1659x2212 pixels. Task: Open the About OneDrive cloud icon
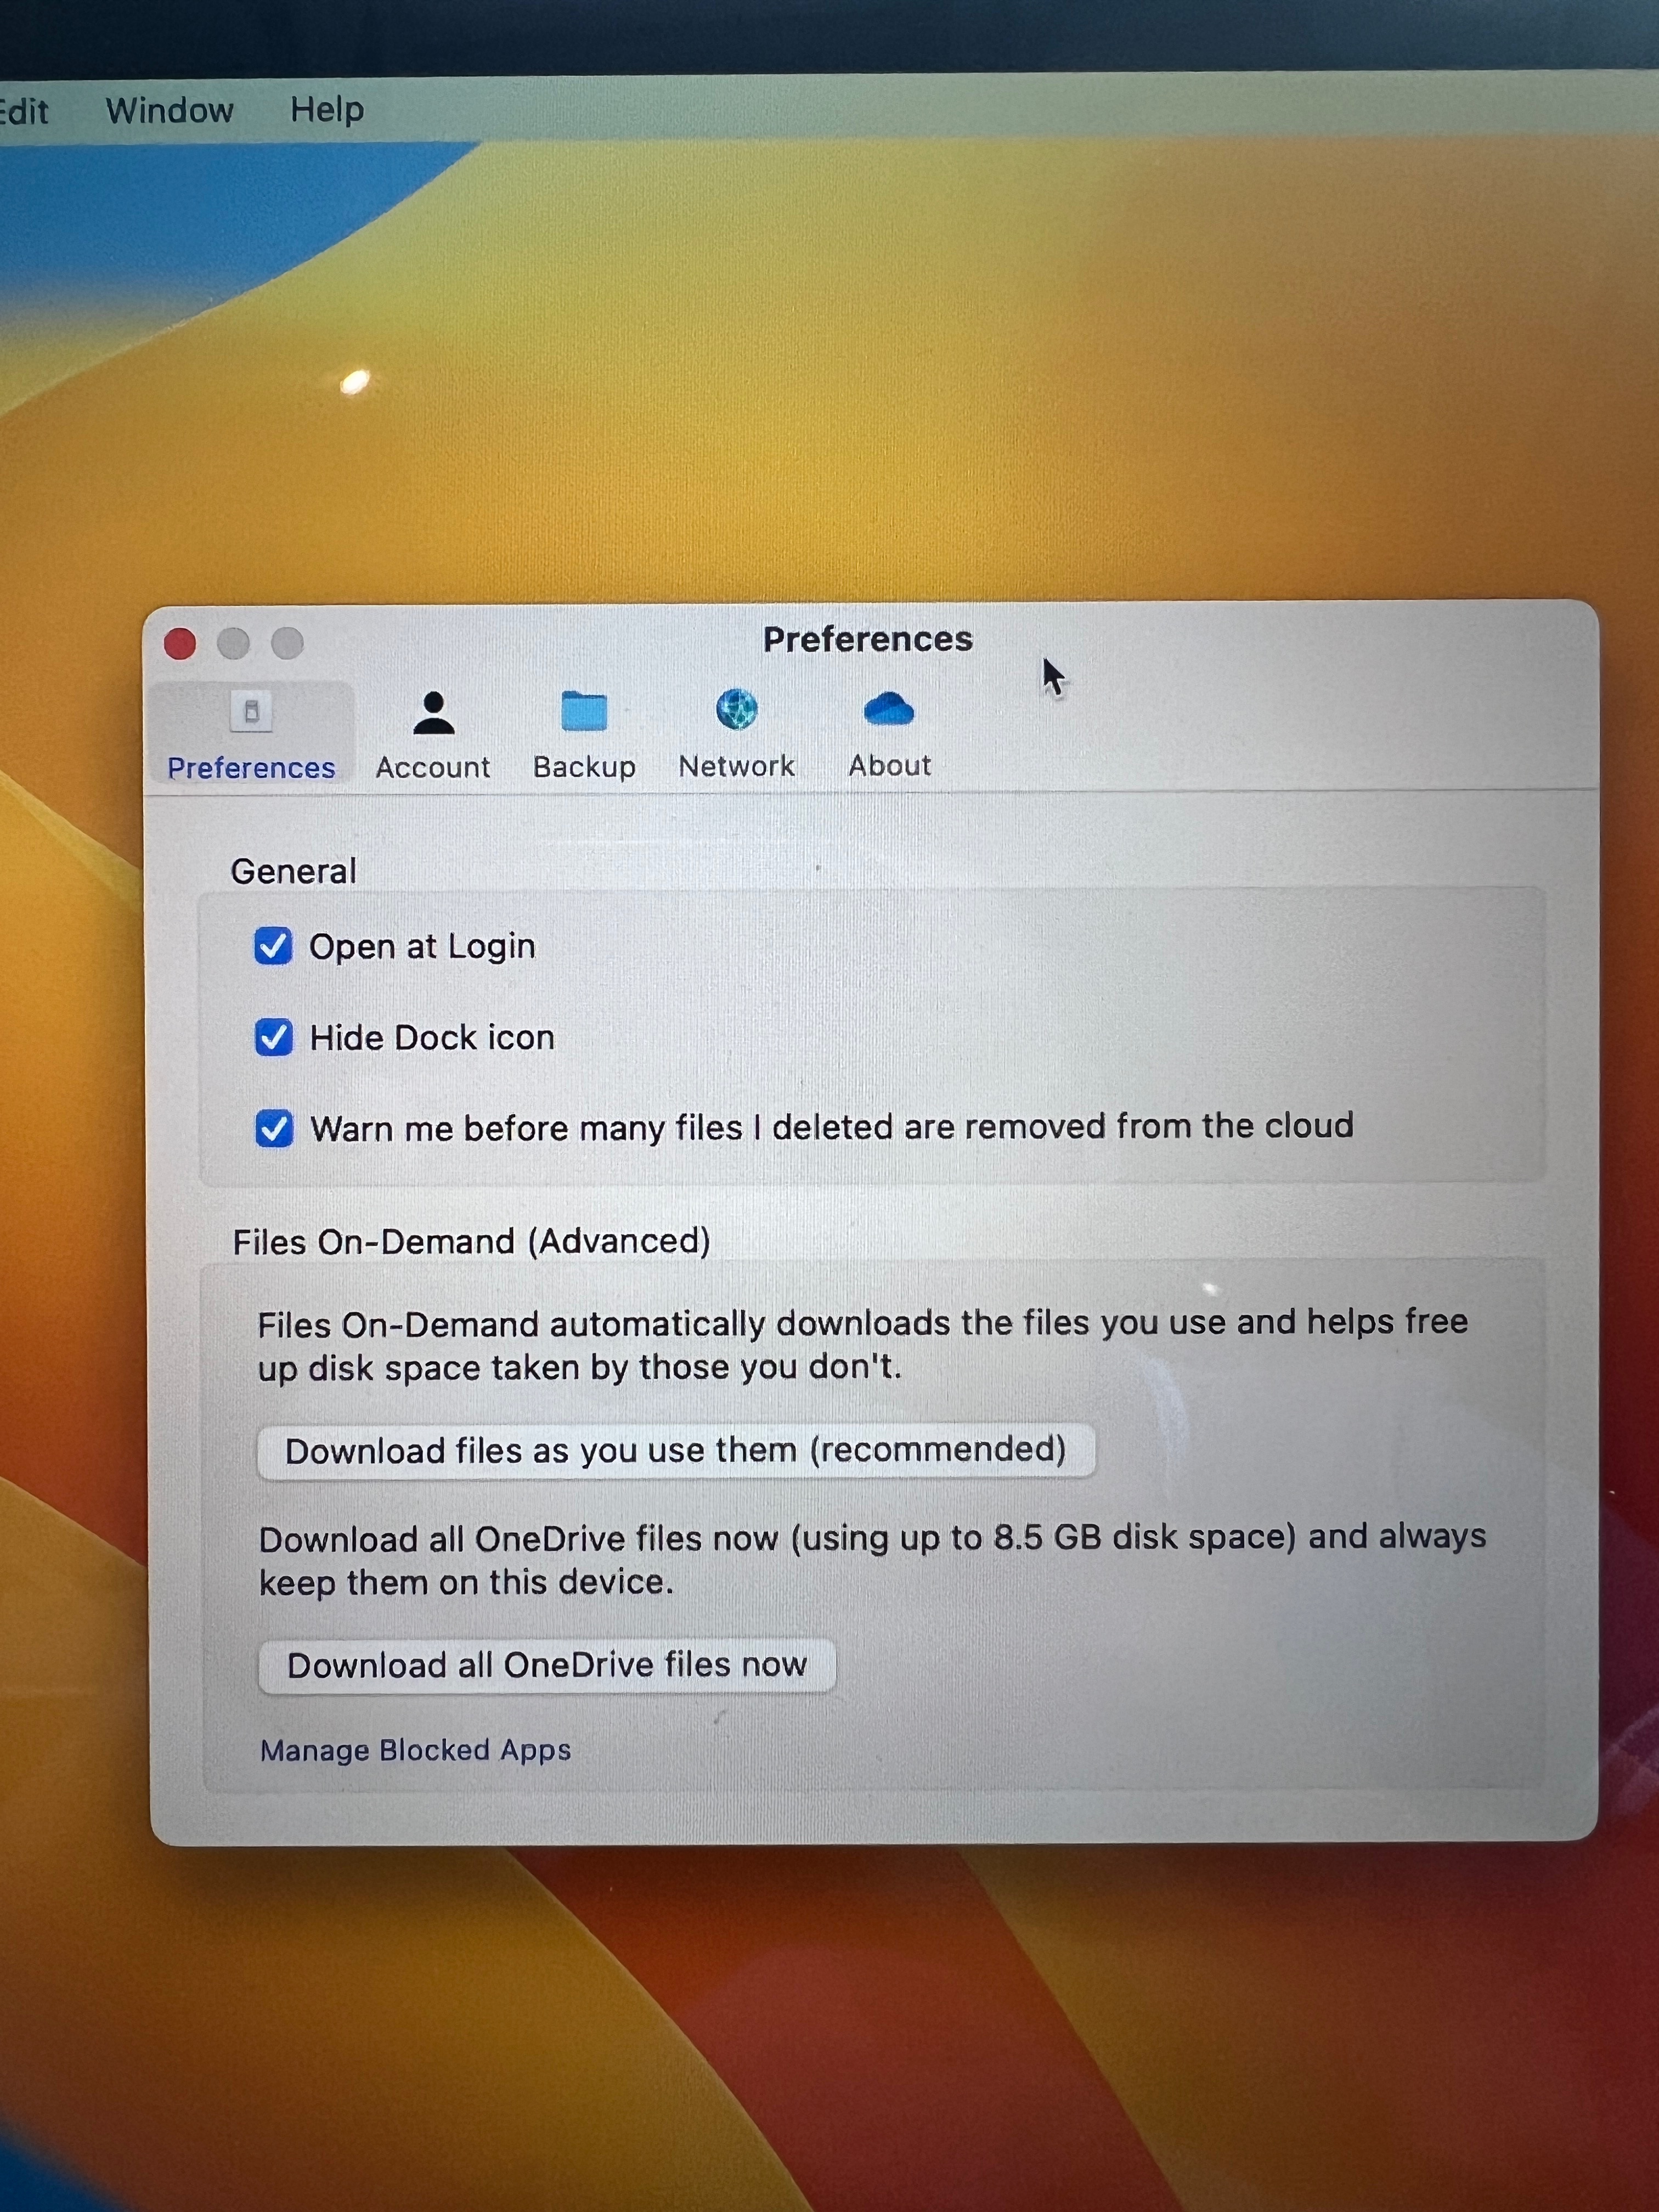(888, 709)
